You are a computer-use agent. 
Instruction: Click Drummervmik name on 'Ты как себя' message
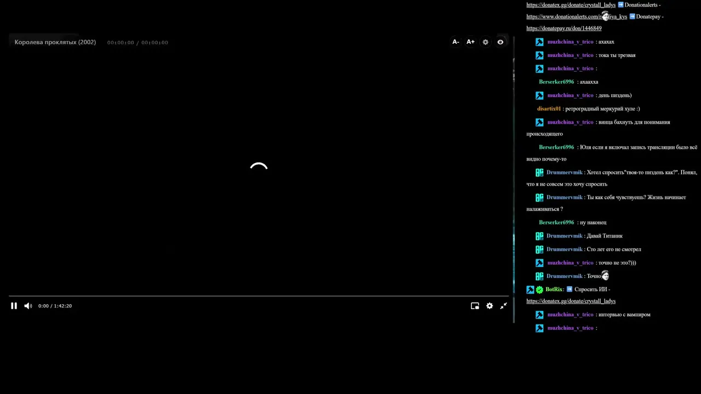tap(565, 197)
